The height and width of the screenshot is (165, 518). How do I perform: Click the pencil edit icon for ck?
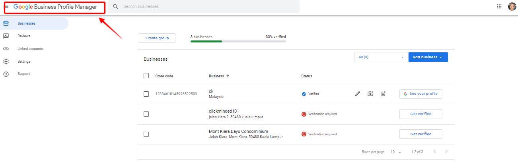coord(358,94)
